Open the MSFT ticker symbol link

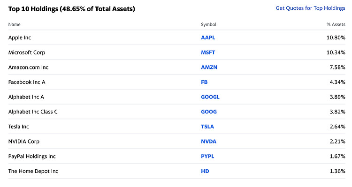(x=208, y=52)
